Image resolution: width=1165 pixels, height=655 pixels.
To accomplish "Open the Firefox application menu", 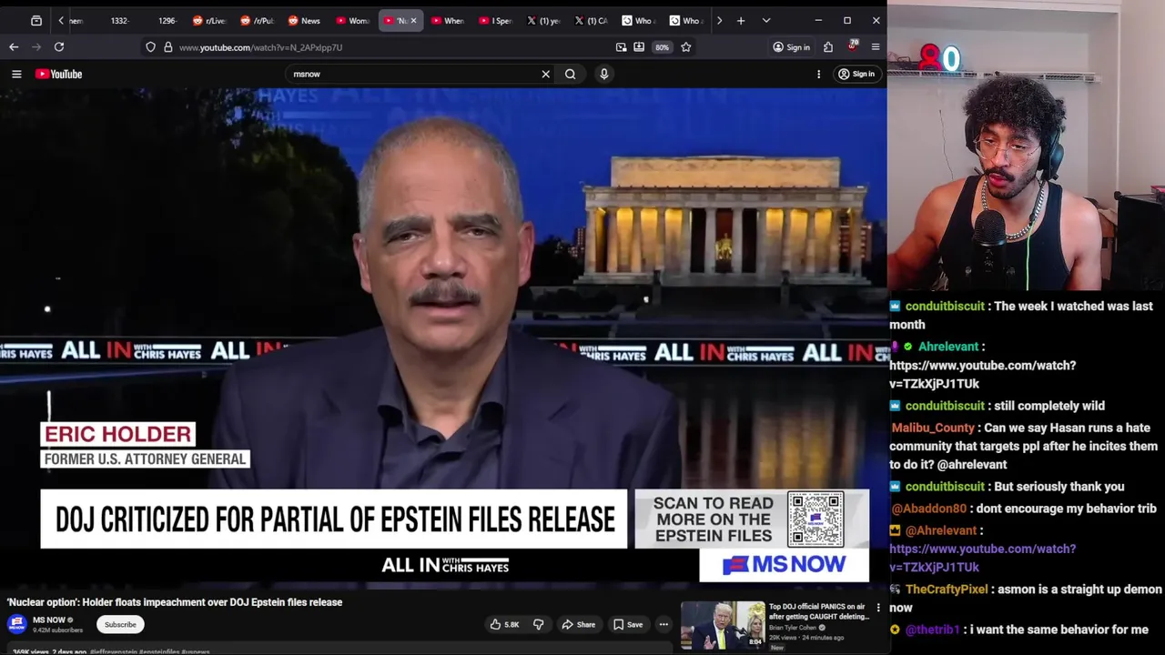I will click(x=876, y=46).
